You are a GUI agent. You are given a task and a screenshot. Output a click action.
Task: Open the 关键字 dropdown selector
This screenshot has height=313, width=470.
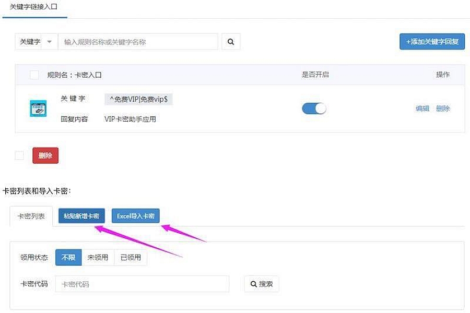click(x=36, y=42)
